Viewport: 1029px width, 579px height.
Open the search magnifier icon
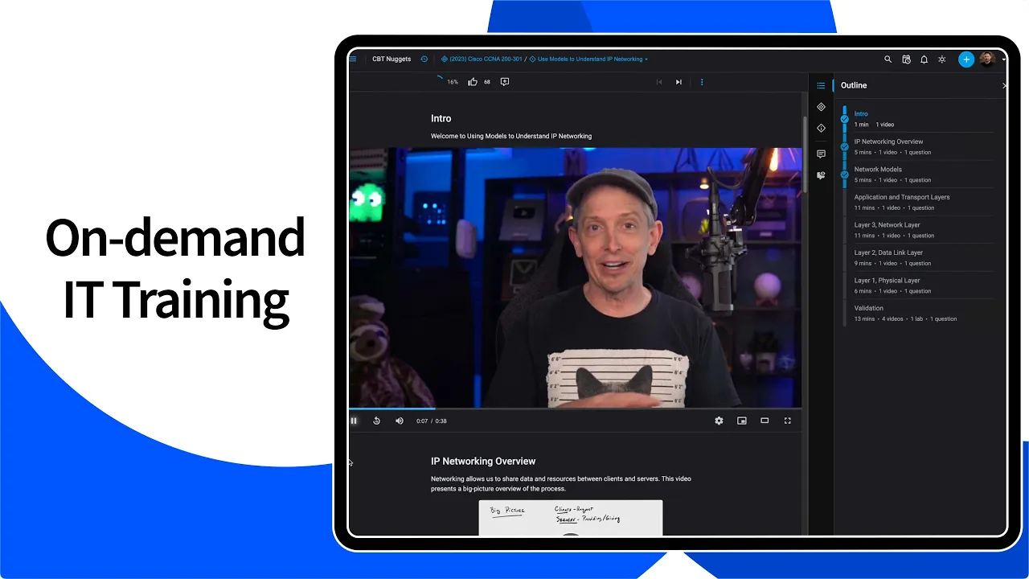[888, 60]
